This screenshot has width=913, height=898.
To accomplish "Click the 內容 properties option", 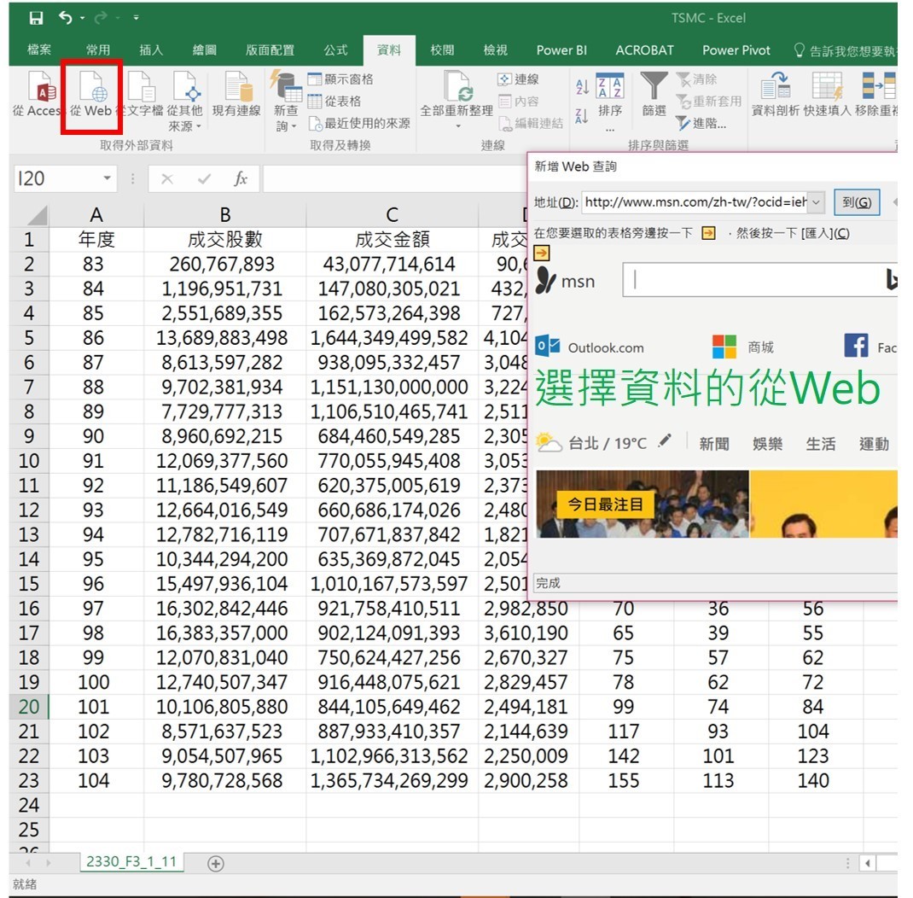I will [x=518, y=102].
